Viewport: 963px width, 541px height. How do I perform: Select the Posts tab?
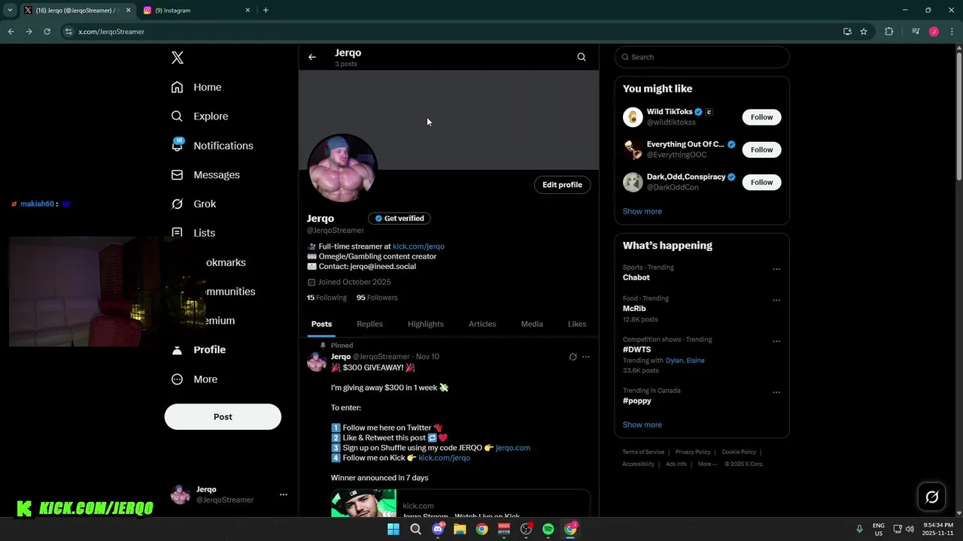pos(321,324)
